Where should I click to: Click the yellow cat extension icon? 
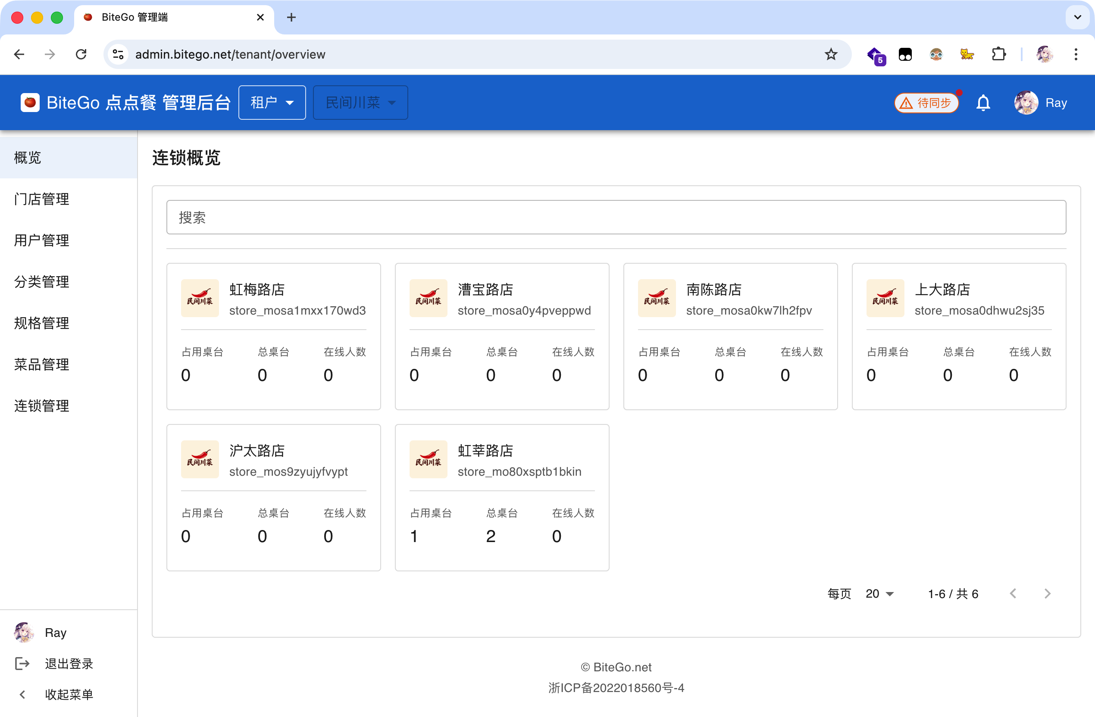pyautogui.click(x=967, y=54)
